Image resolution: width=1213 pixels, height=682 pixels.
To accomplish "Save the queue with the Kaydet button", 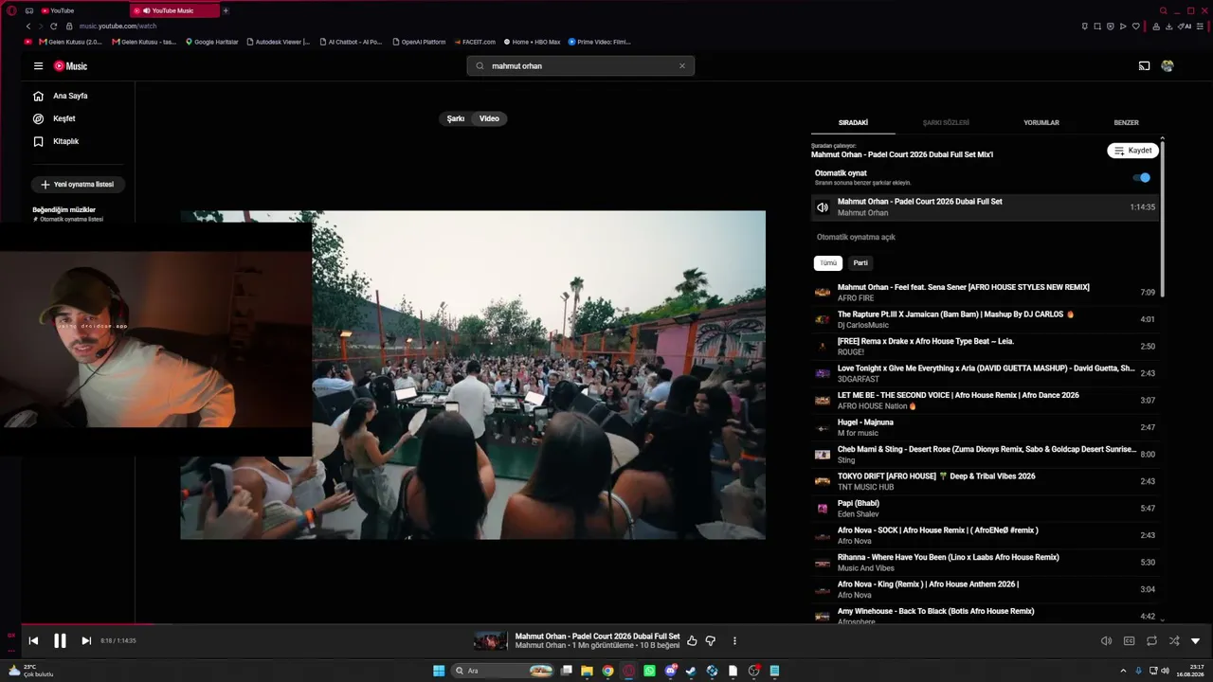I will pyautogui.click(x=1132, y=151).
